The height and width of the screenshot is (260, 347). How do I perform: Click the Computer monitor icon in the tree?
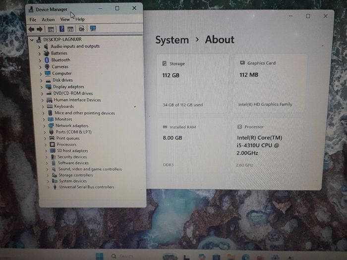48,73
